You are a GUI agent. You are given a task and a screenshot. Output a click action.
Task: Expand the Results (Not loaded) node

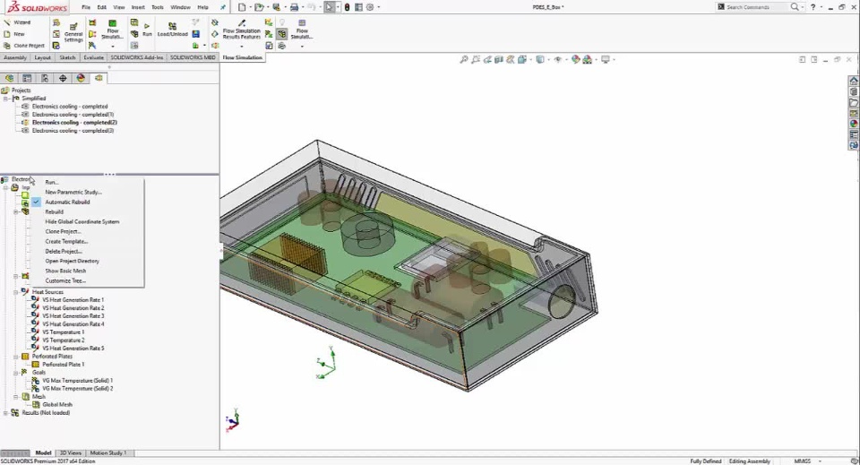[5, 413]
